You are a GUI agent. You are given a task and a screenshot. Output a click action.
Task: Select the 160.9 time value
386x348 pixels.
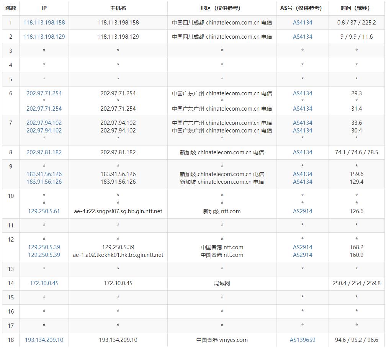357,255
